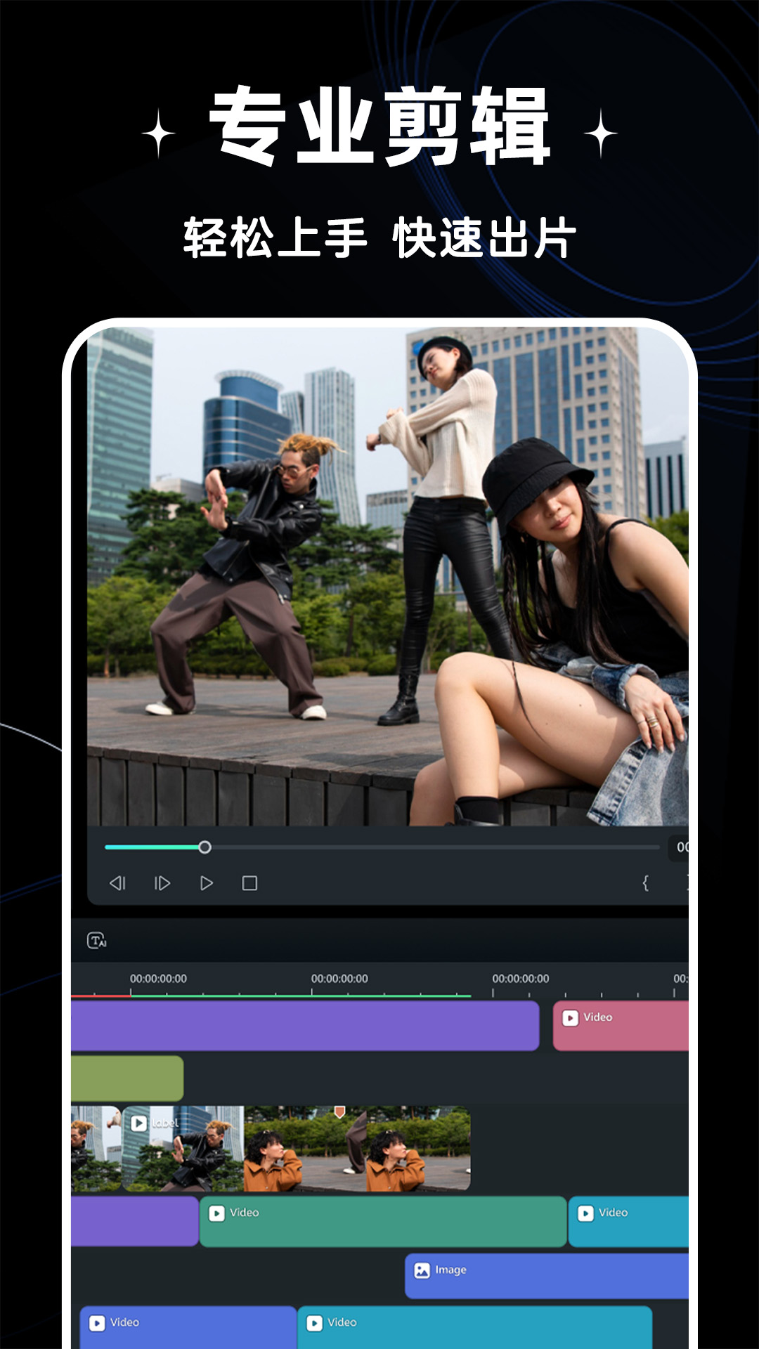The image size is (759, 1349).
Task: Click the previous frame step-back icon
Action: pyautogui.click(x=117, y=883)
